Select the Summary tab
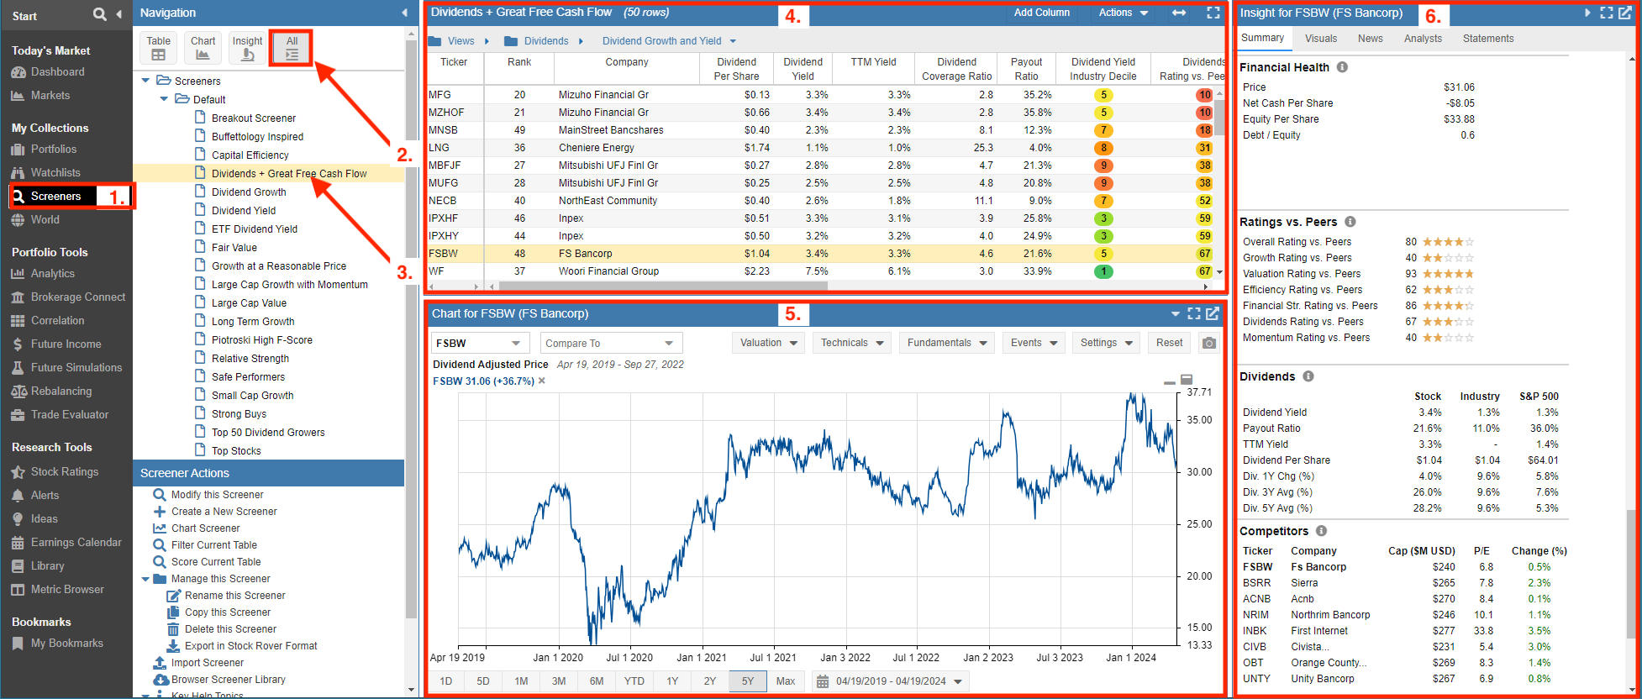This screenshot has height=699, width=1642. tap(1262, 38)
